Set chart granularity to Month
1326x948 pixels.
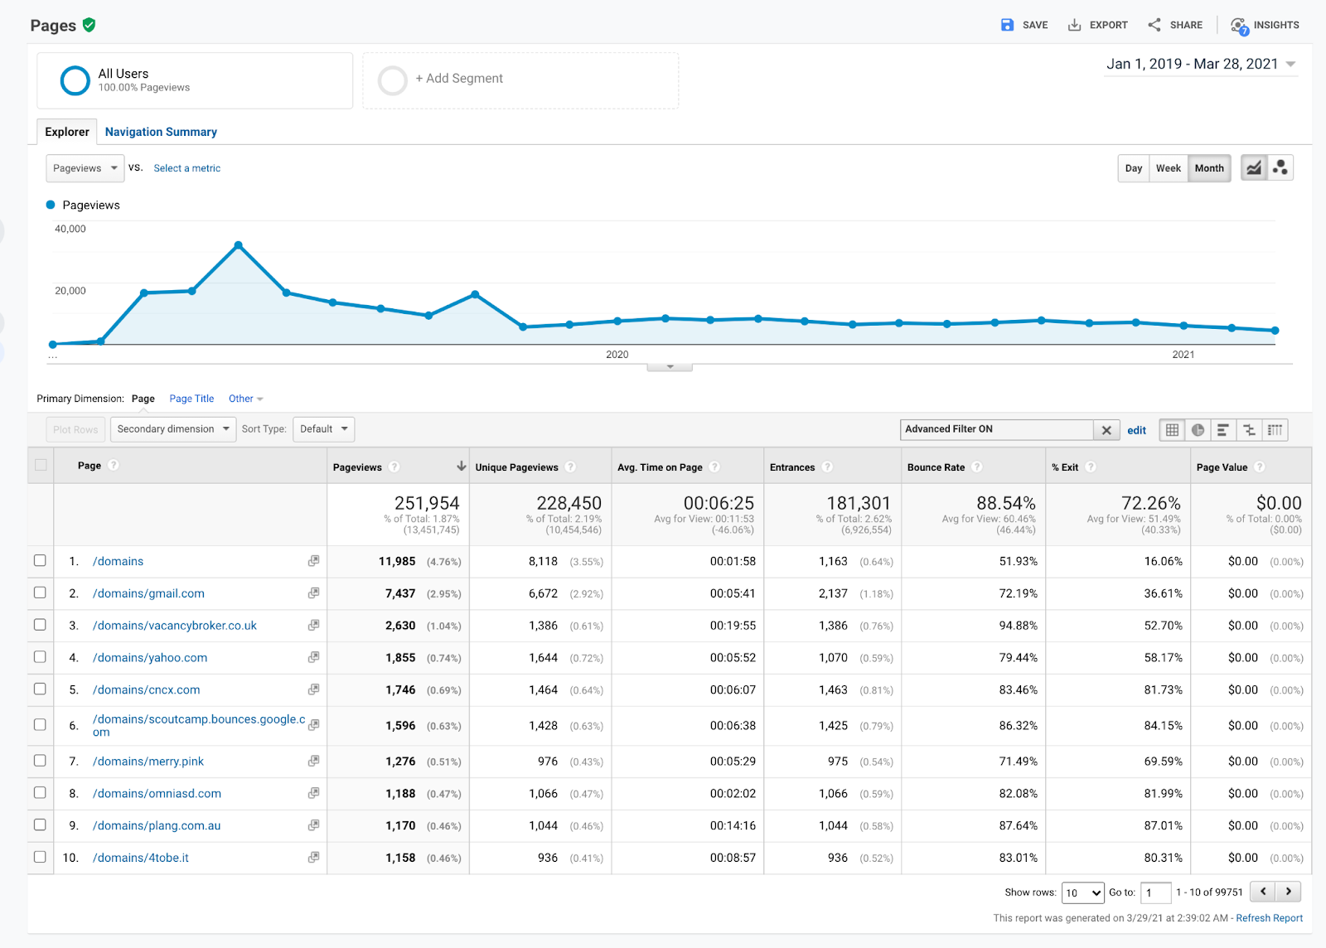pos(1209,168)
